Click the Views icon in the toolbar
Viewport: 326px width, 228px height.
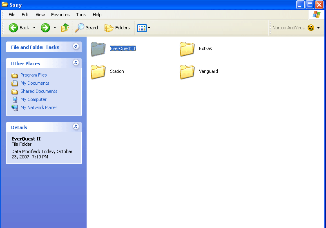pos(142,28)
